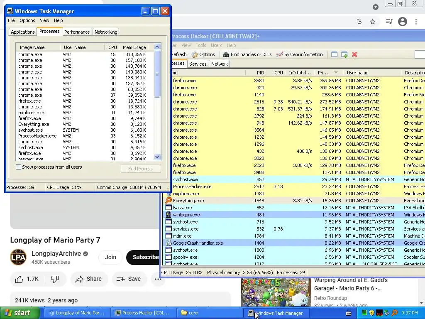Open Services tab in Process Hacker

tap(198, 64)
